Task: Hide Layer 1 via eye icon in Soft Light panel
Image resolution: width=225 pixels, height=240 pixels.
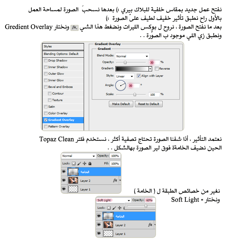Action: coord(99,233)
